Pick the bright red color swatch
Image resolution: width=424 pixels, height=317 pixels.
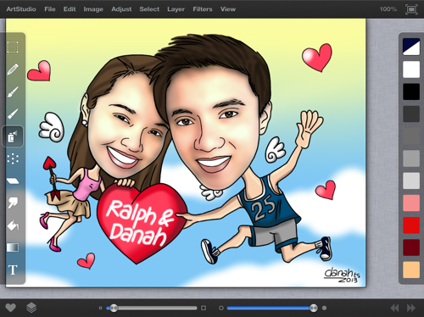pos(411,225)
